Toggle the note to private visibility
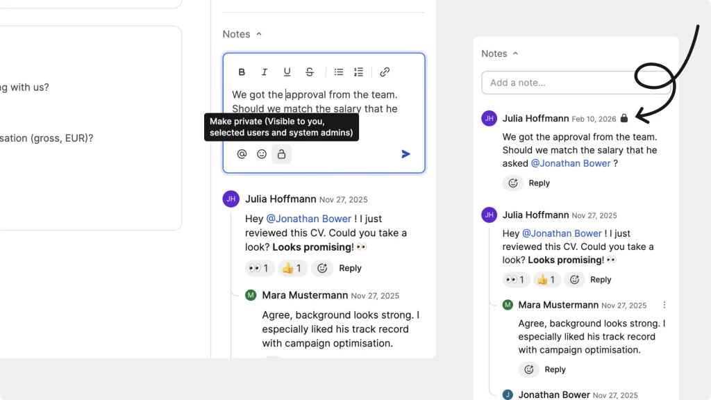Viewport: 711px width, 400px height. pos(281,153)
